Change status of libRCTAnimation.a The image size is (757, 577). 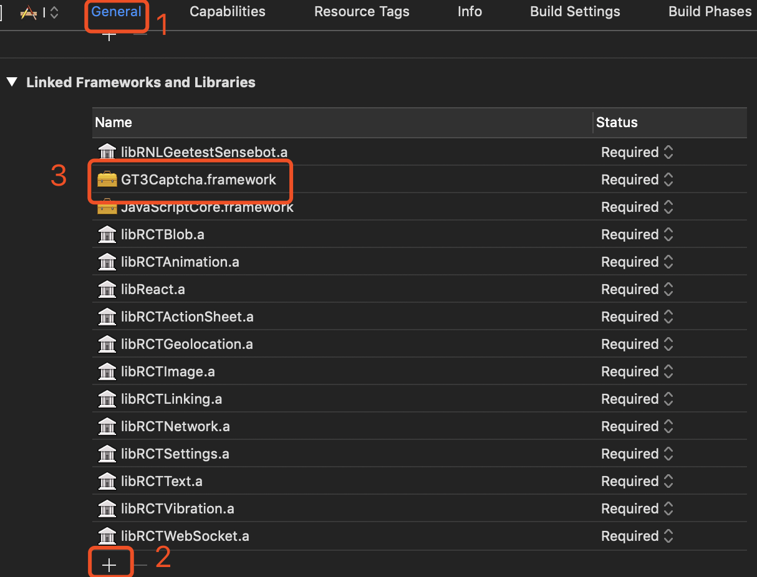(637, 262)
